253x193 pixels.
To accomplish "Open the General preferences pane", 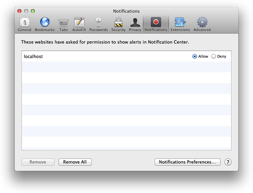I will tap(25, 24).
